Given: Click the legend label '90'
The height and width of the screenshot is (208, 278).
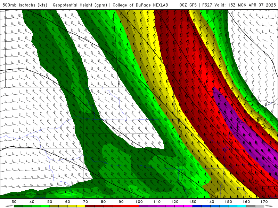Looking at the screenshot, I should pos(121,202).
